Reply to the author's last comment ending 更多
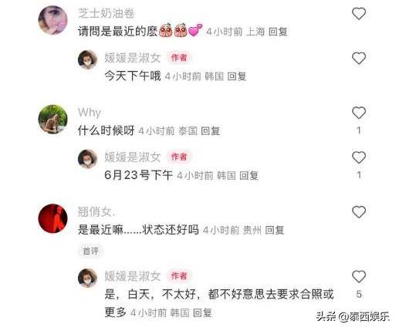Viewport: 399px width, 331px height. (202, 313)
